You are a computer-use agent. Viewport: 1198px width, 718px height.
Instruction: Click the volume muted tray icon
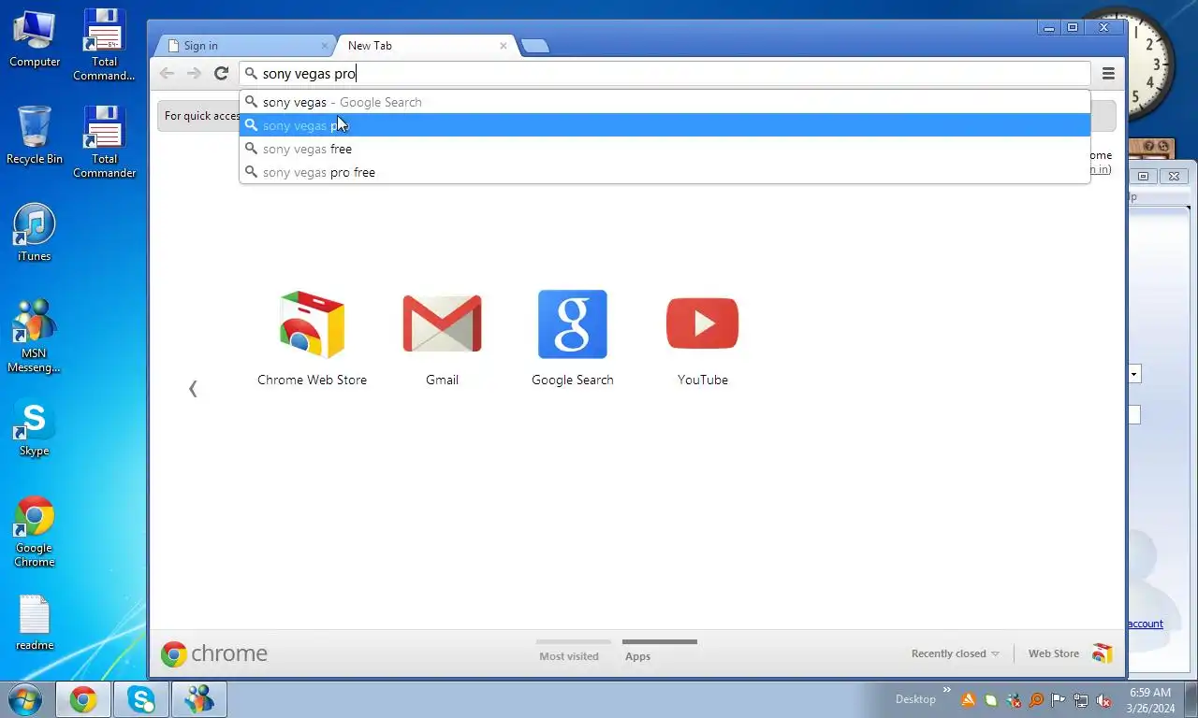pyautogui.click(x=1103, y=700)
